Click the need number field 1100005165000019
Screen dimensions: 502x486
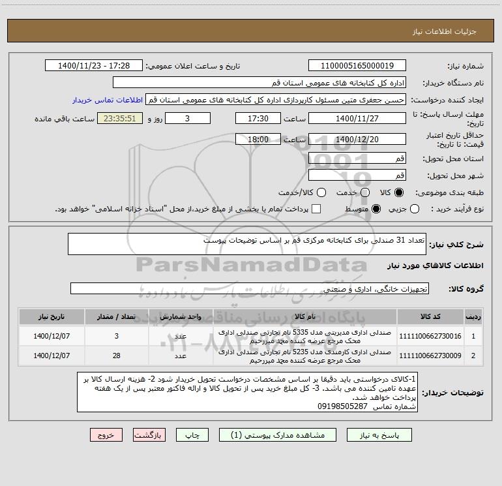pos(357,66)
